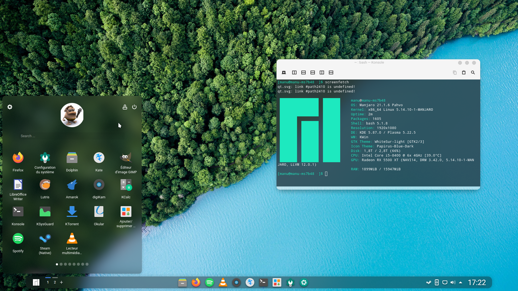518x291 pixels.
Task: Open the volume control in system tray
Action: [453, 282]
